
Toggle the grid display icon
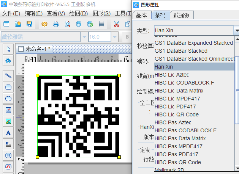point(101,24)
